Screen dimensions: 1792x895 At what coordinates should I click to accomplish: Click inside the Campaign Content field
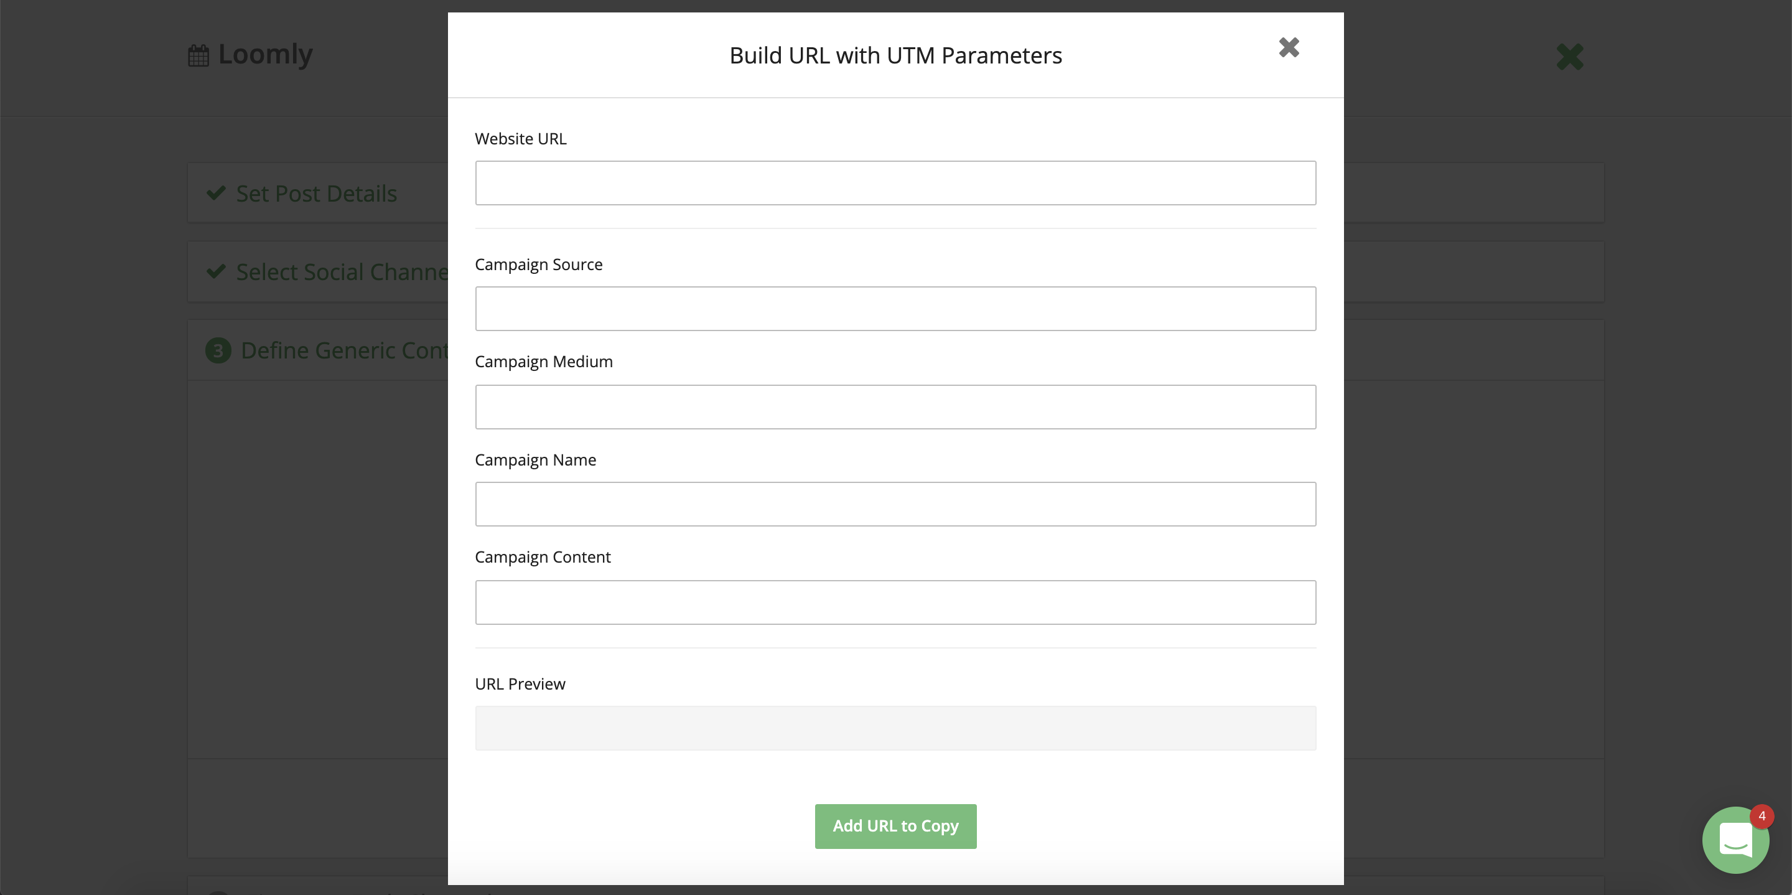pyautogui.click(x=895, y=602)
